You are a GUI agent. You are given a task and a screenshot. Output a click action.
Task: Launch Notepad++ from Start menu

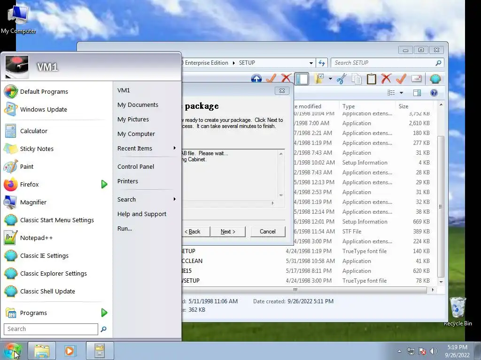click(x=57, y=238)
